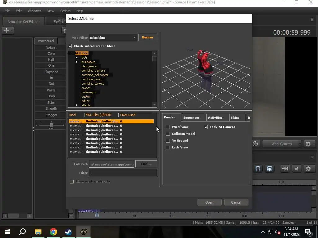Click into the Filter text field
This screenshot has width=318, height=238.
[123, 173]
